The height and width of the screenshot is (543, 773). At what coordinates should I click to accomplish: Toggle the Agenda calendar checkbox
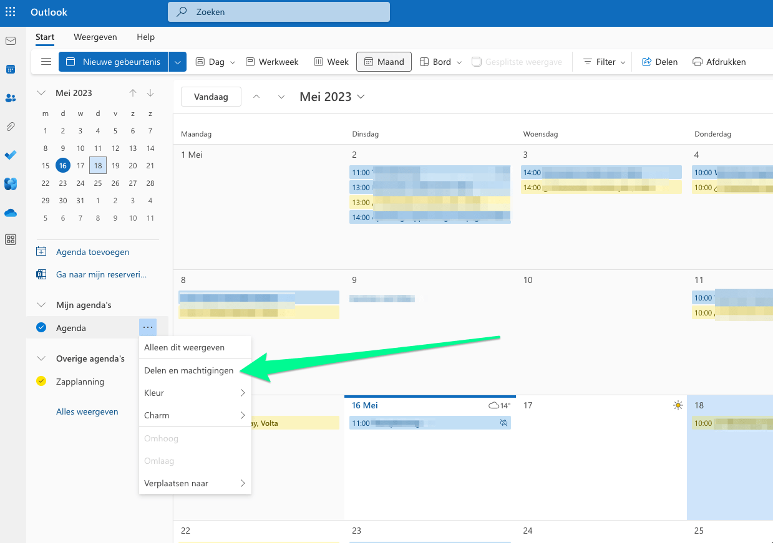coord(41,327)
